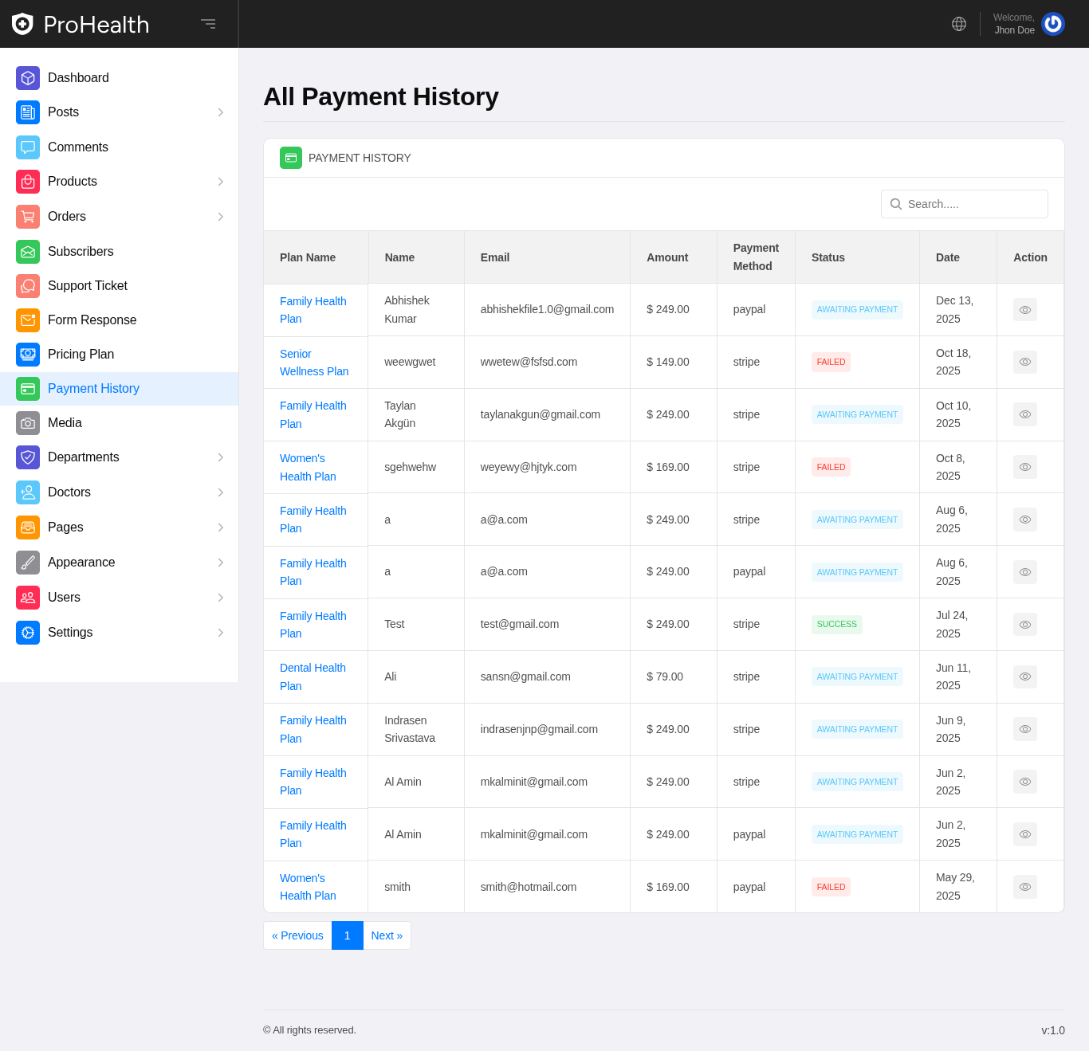The width and height of the screenshot is (1089, 1051).
Task: Open Pricing Plan from the sidebar
Action: (x=81, y=355)
